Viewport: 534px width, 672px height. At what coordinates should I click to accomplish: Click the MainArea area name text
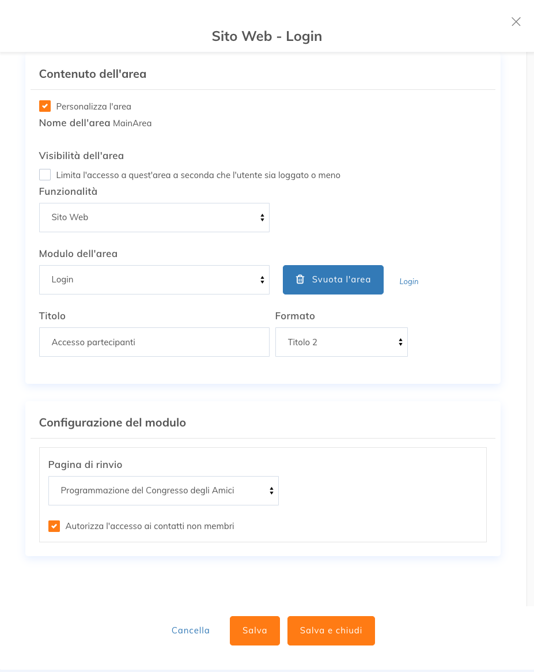coord(132,123)
